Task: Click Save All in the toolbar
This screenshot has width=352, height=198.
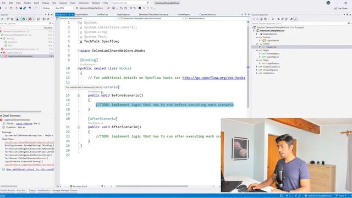Action: pos(24,8)
